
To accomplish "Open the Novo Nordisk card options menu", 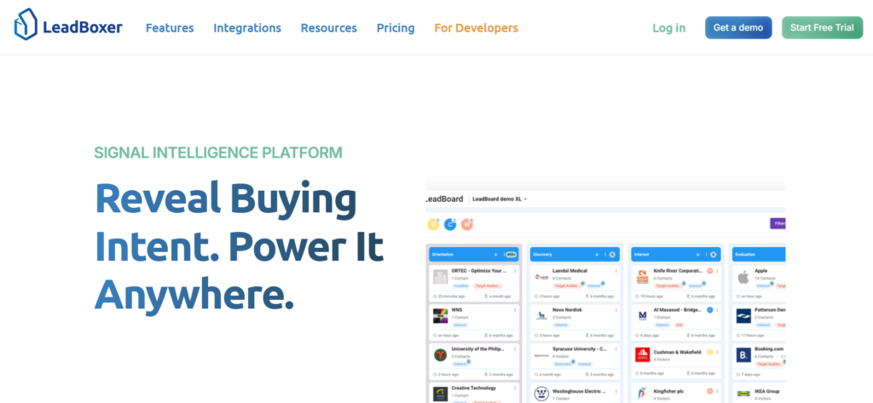I will [616, 310].
